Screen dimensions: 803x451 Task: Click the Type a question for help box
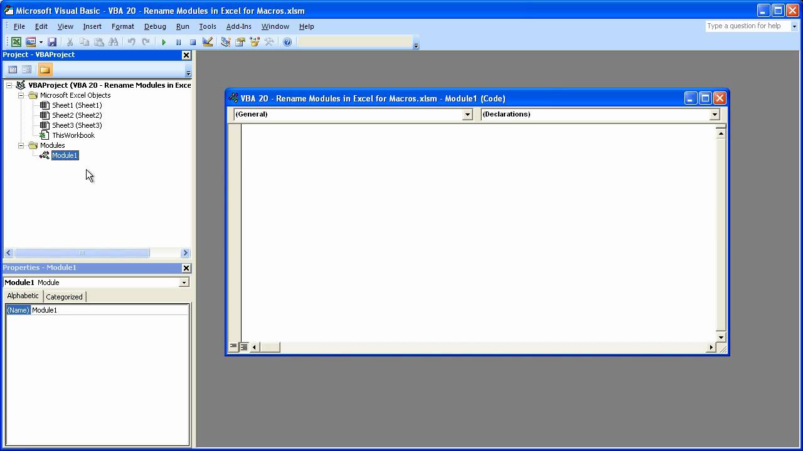click(747, 26)
